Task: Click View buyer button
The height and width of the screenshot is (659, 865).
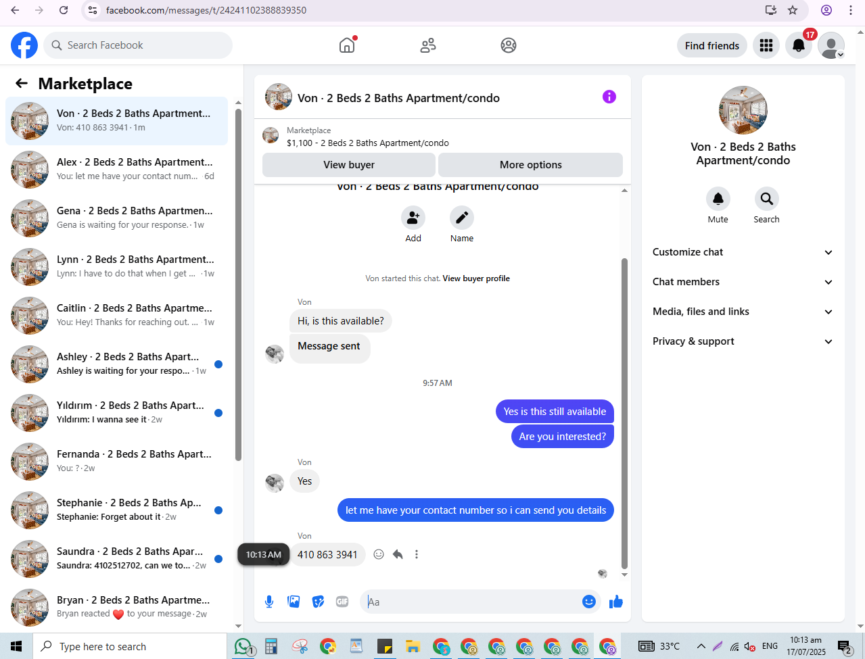Action: [349, 165]
